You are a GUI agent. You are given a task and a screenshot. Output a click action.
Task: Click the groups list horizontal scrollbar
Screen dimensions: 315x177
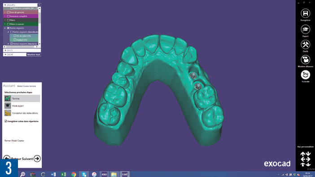tap(21, 47)
